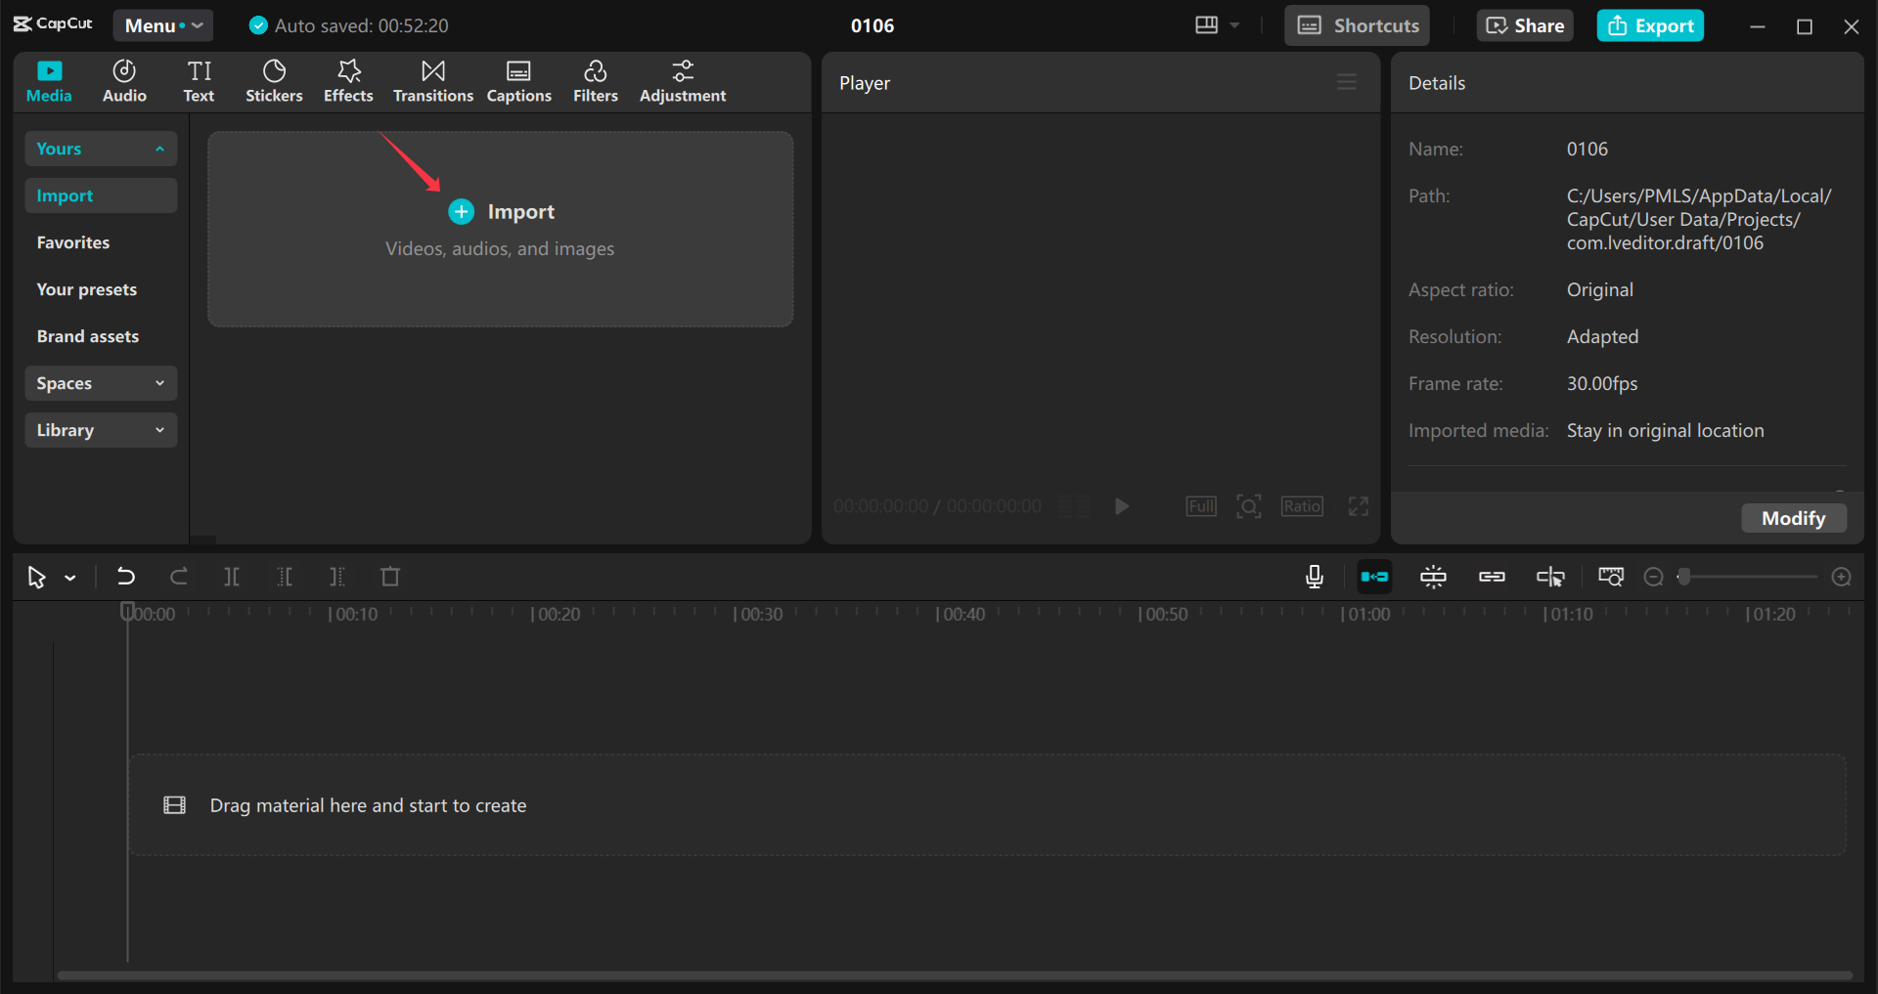1878x994 pixels.
Task: Open the Menu dropdown
Action: click(x=162, y=25)
